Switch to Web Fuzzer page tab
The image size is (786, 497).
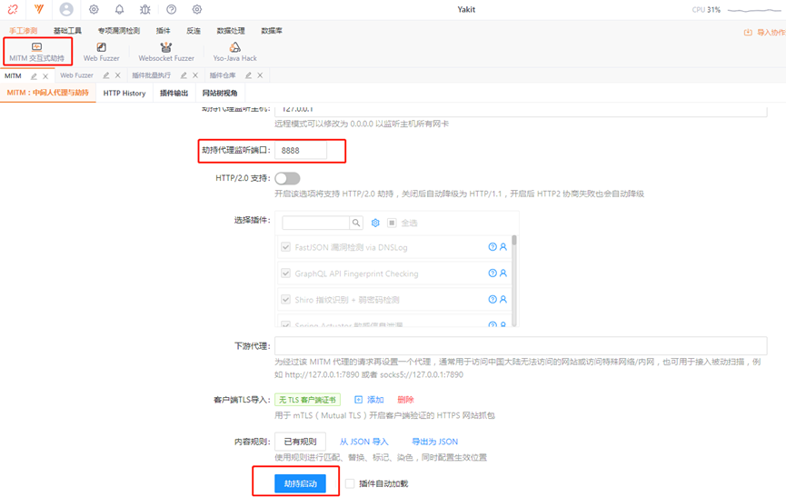(76, 75)
